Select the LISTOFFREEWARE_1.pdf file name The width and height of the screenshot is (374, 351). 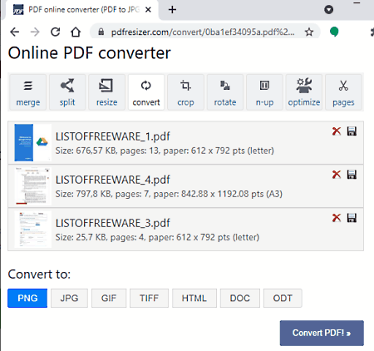tap(113, 136)
